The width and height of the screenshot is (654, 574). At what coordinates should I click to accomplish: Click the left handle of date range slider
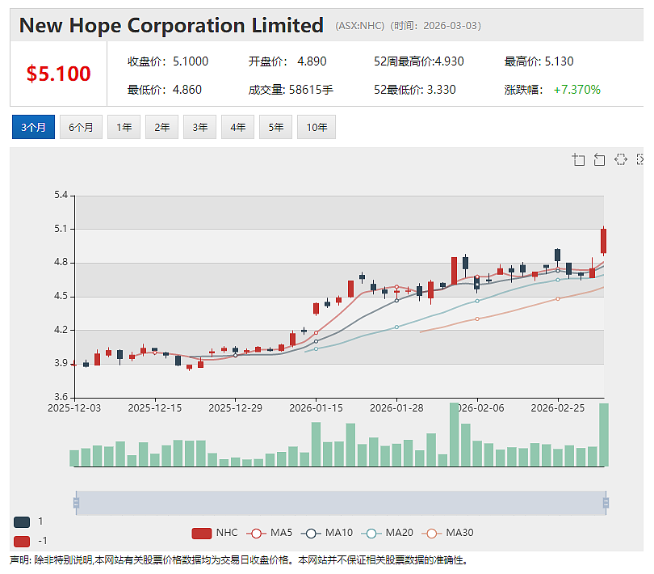[x=77, y=503]
